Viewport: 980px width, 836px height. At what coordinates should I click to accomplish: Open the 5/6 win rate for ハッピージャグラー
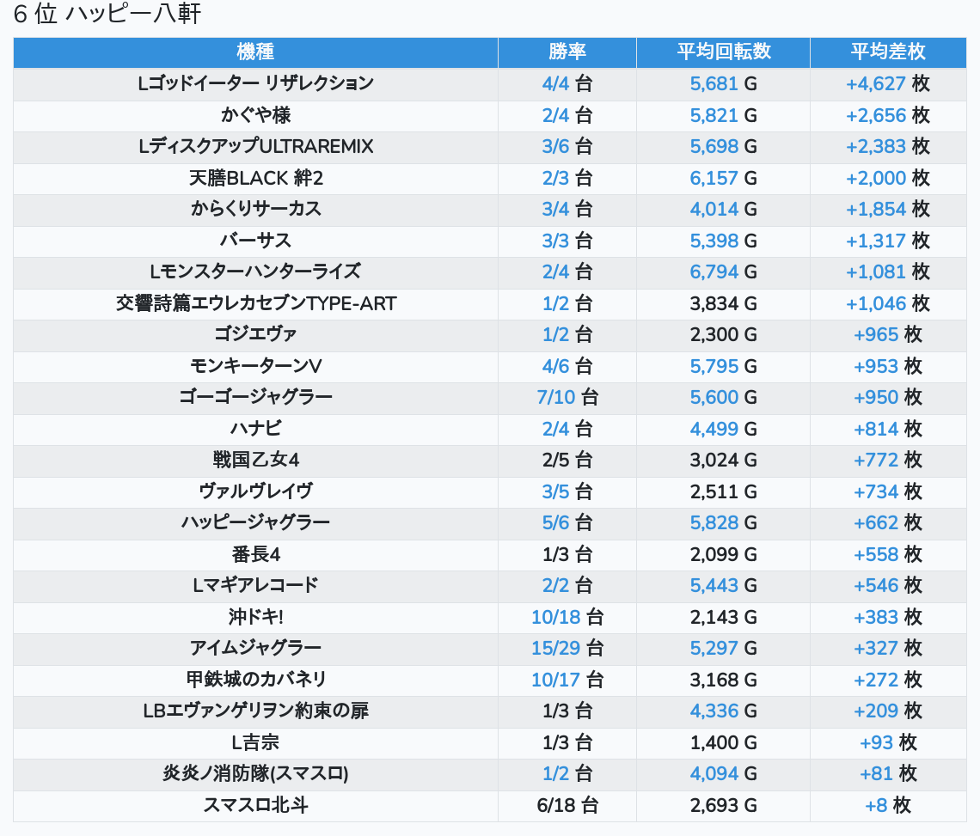coord(556,523)
